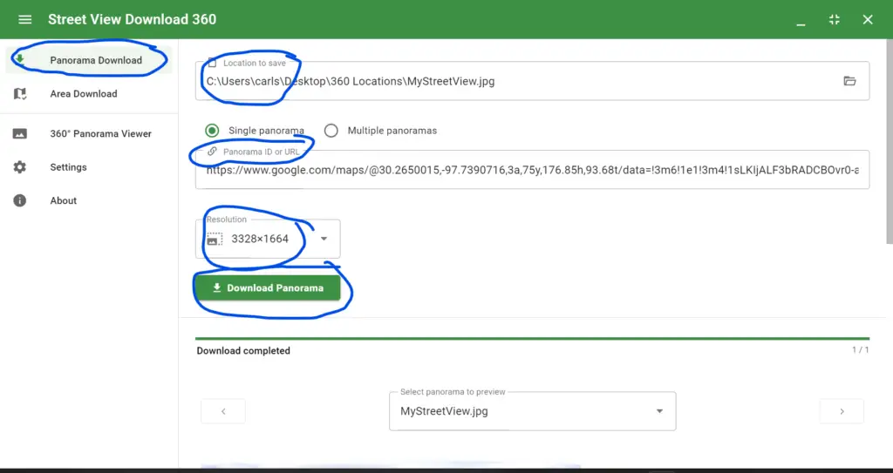Open the About page

pyautogui.click(x=88, y=200)
